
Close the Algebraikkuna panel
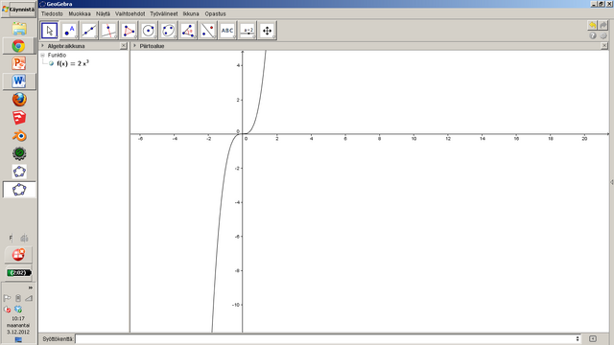(x=124, y=46)
